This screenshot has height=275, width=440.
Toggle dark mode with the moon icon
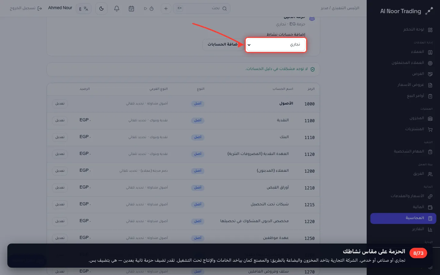pyautogui.click(x=101, y=9)
